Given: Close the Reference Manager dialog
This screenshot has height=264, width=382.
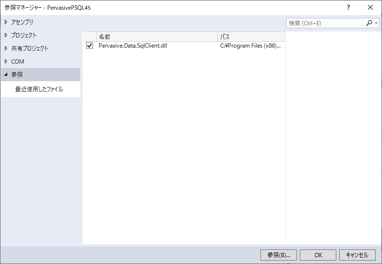Looking at the screenshot, I should point(370,8).
